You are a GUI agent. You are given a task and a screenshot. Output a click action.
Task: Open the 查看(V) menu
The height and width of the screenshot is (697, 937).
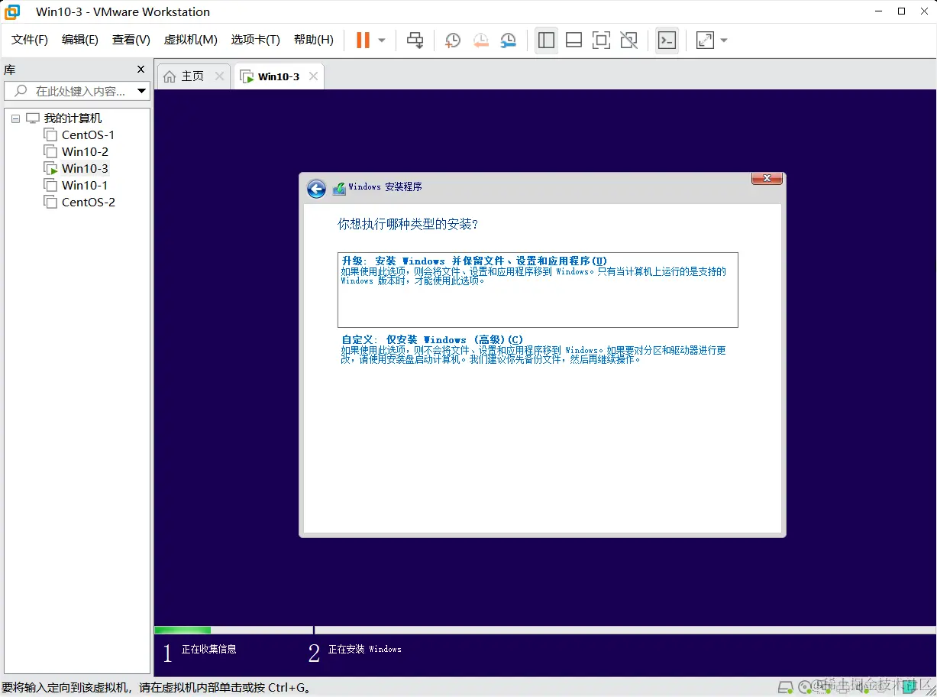pyautogui.click(x=131, y=40)
